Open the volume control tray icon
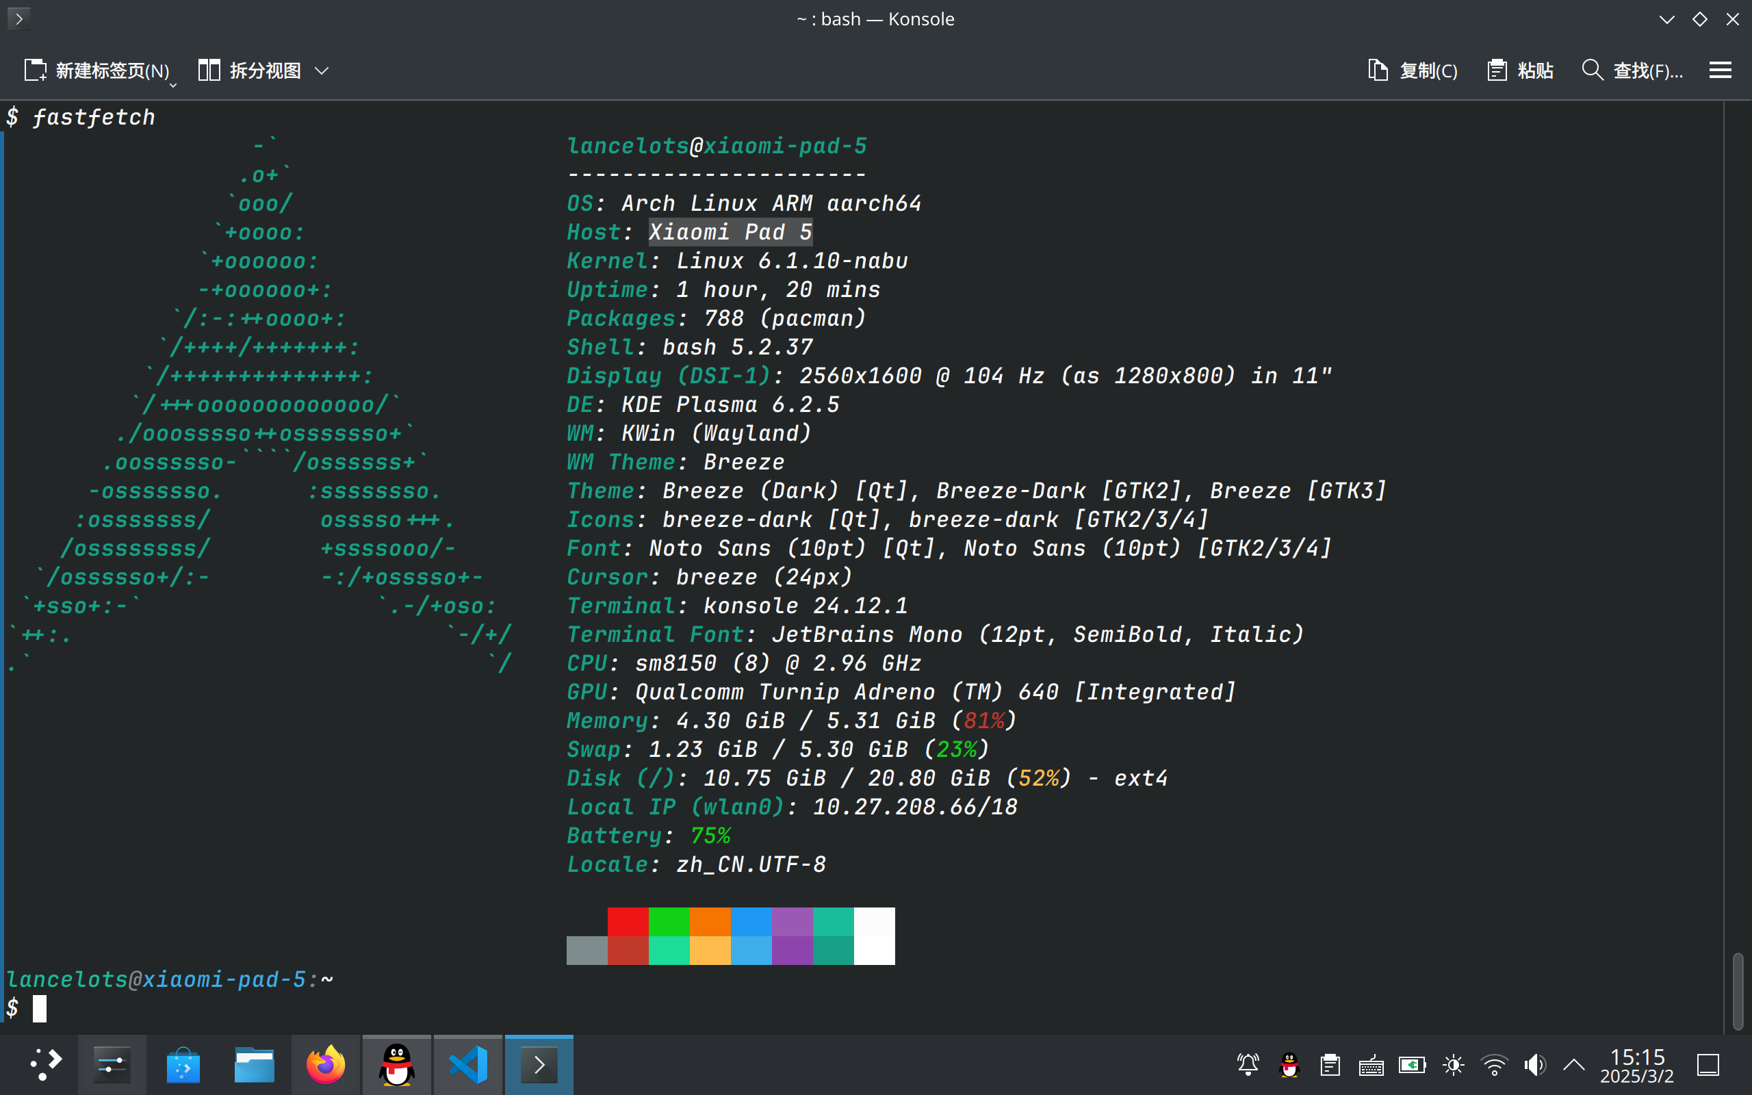Viewport: 1752px width, 1095px height. (1534, 1065)
